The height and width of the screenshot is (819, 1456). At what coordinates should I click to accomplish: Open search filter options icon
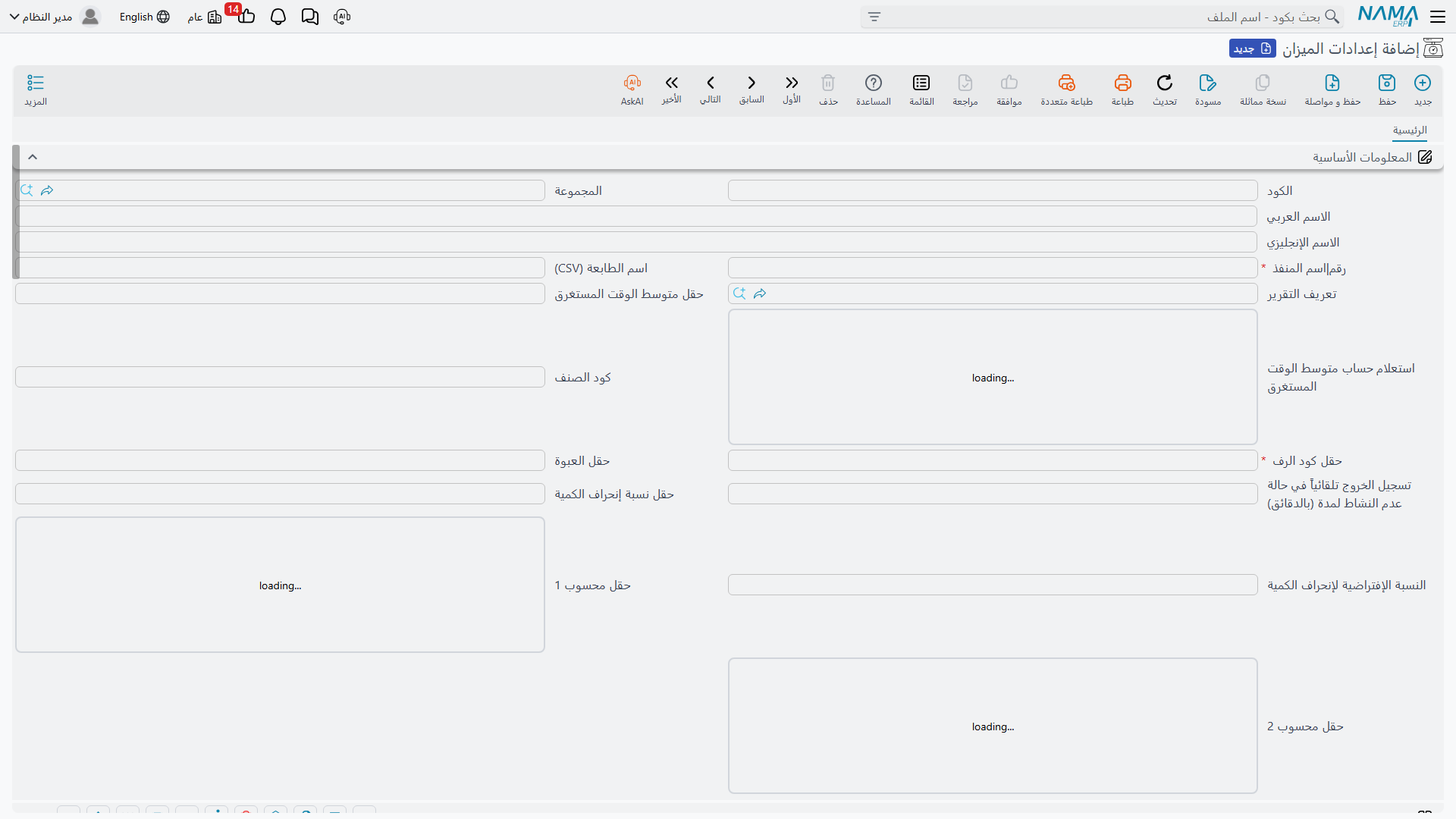tap(874, 17)
